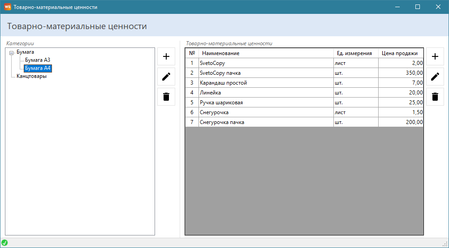Image resolution: width=449 pixels, height=248 pixels.
Task: Add a new inventory item with plus icon
Action: pos(435,56)
